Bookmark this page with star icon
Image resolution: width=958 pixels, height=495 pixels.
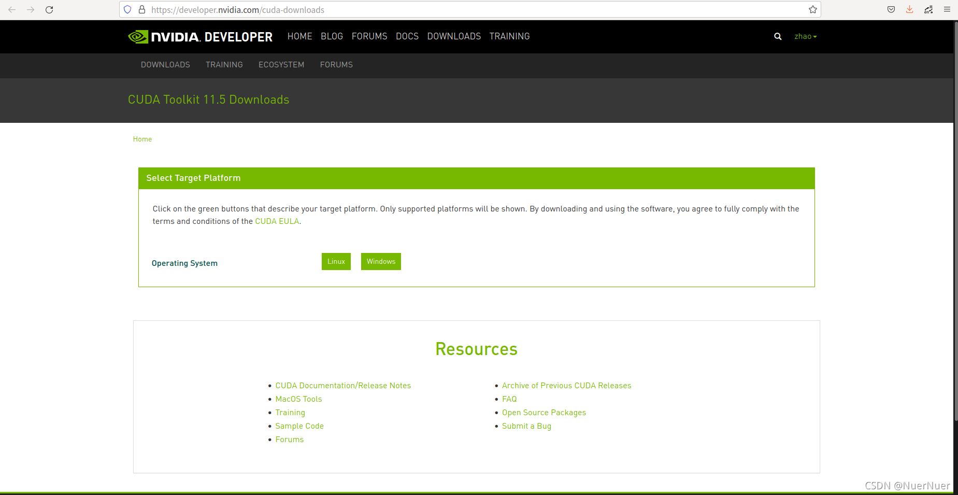coord(813,10)
